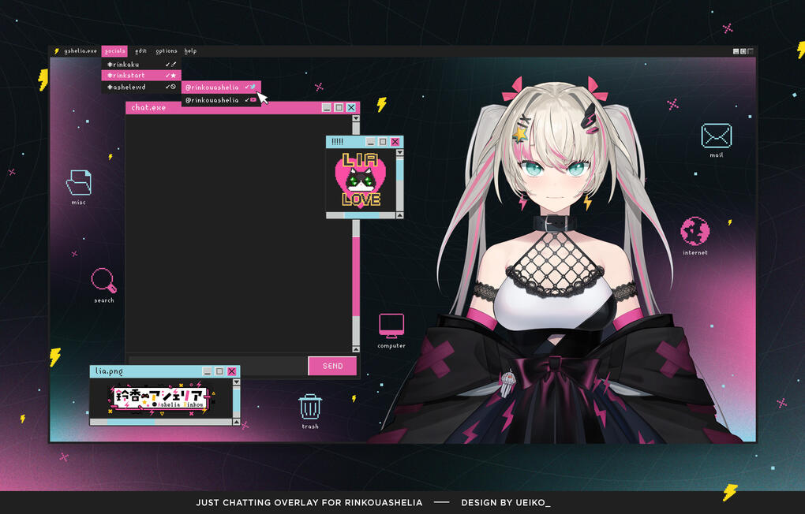
Task: Open the trash bin icon
Action: 310,407
